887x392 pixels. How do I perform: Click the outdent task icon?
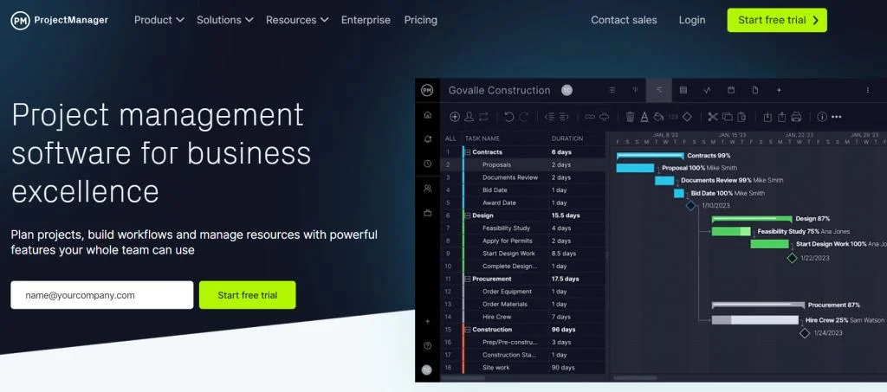click(549, 117)
